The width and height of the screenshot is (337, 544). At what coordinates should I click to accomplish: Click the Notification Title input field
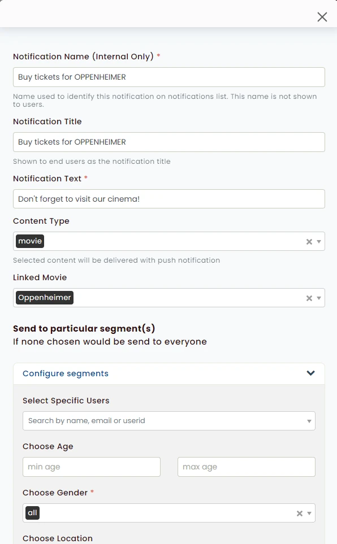click(x=169, y=142)
